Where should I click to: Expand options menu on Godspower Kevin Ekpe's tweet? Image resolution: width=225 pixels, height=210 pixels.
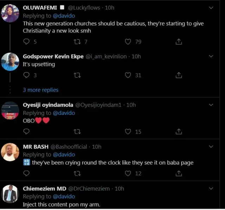coord(211,56)
